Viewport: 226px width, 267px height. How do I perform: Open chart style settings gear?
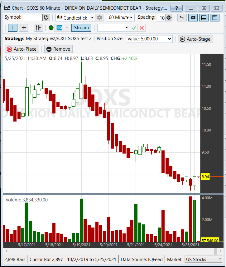99,17
